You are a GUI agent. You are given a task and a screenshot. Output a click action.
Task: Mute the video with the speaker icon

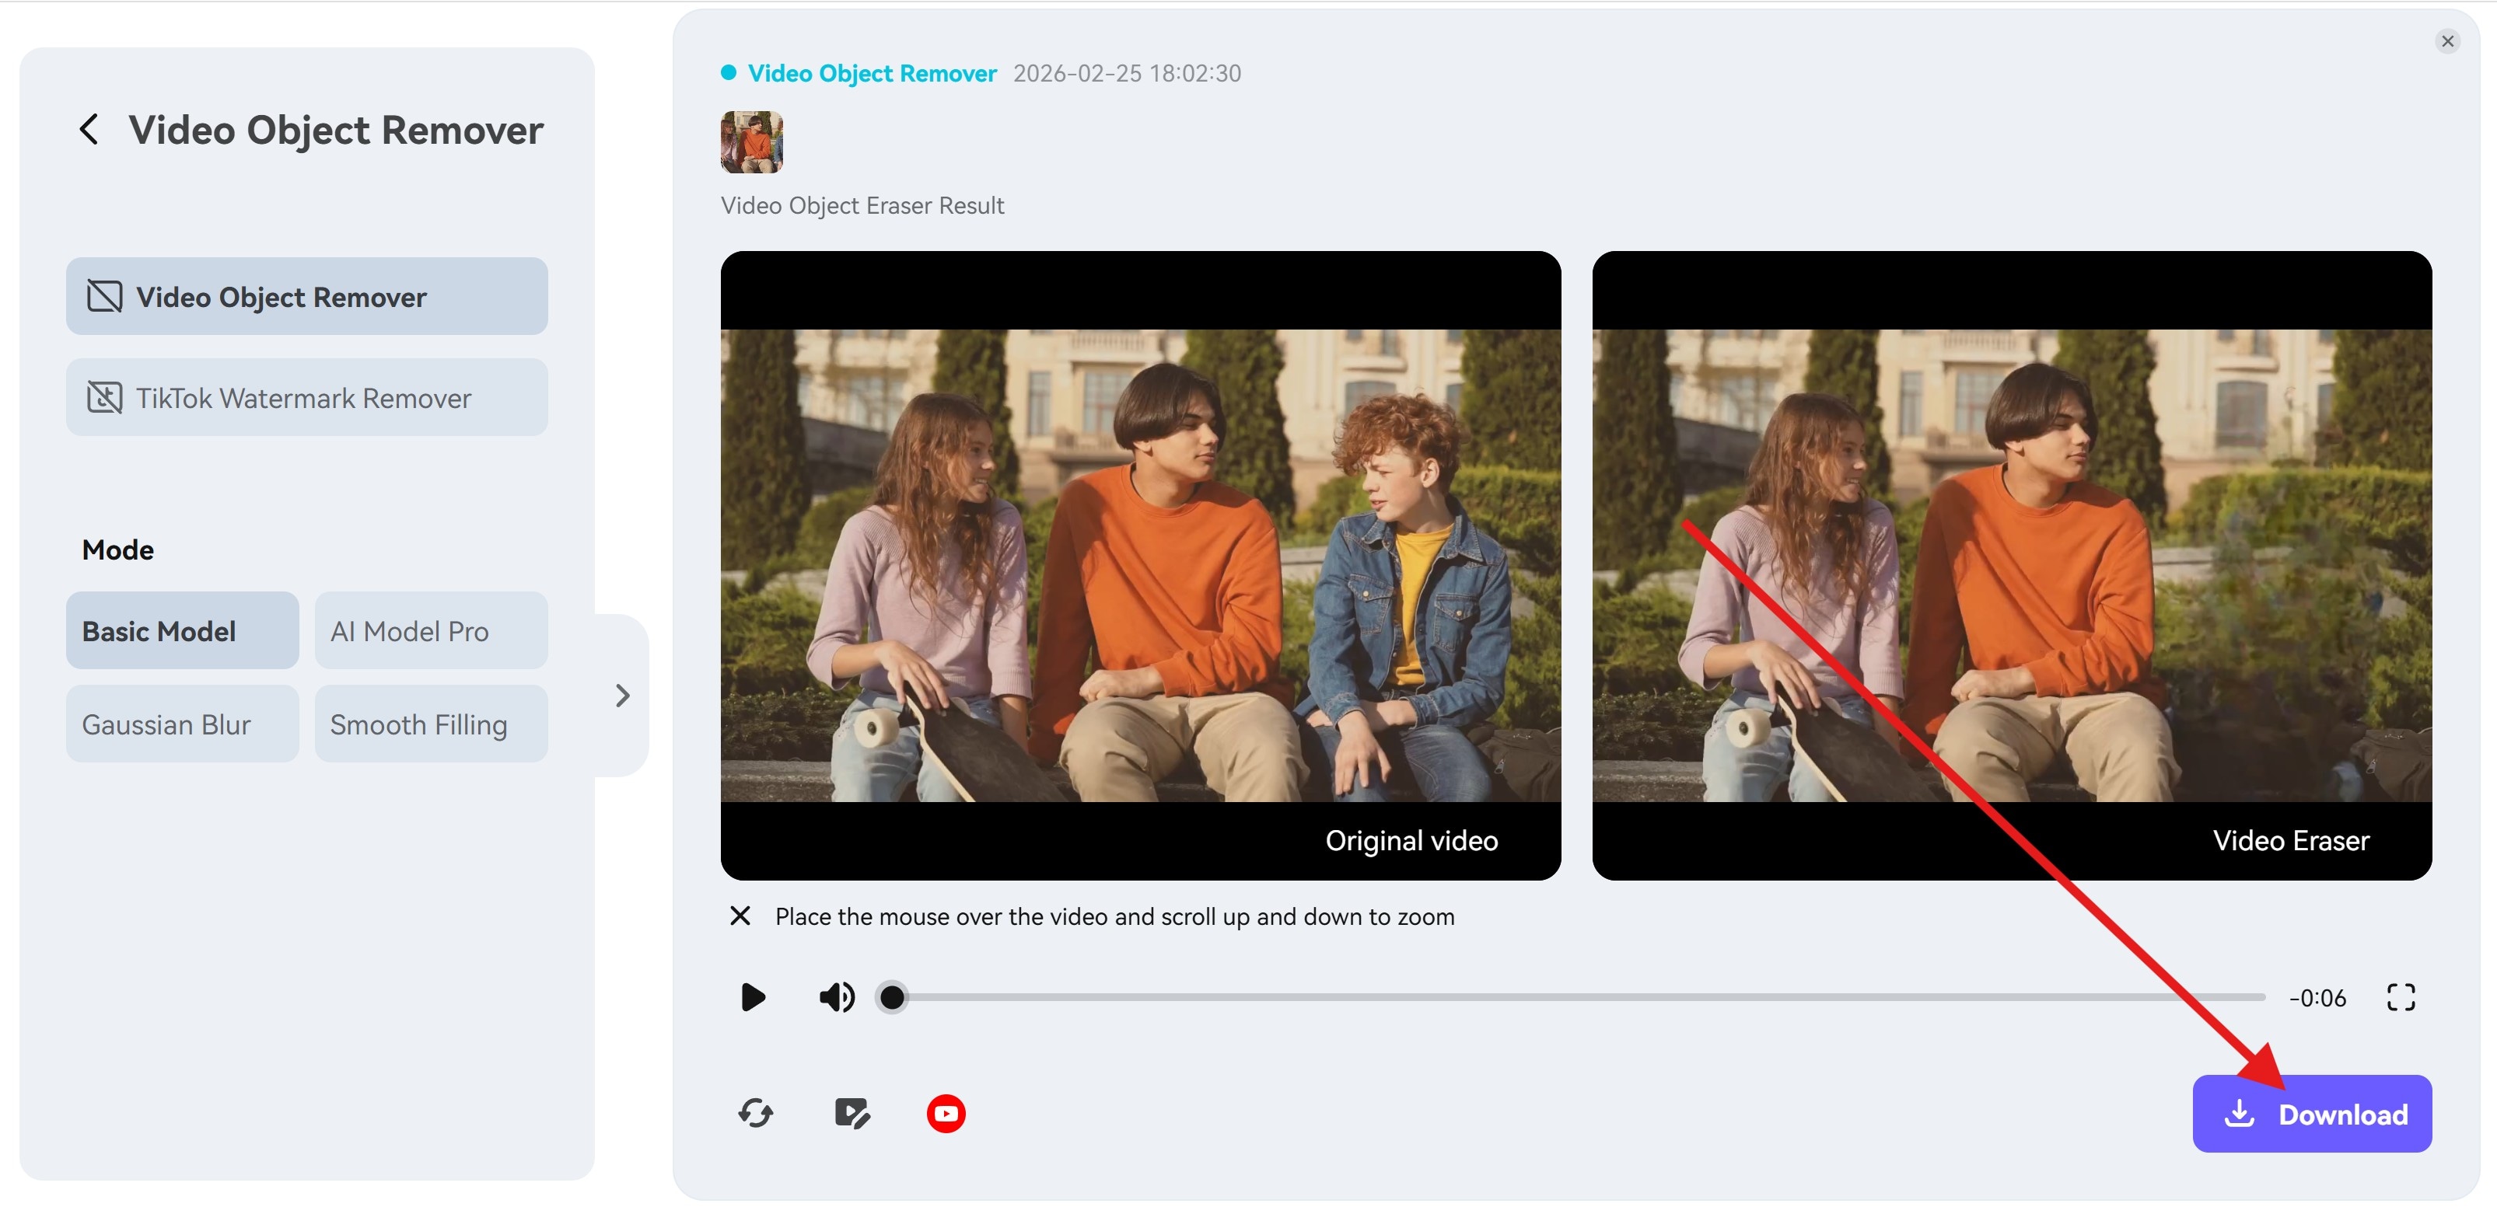point(837,997)
